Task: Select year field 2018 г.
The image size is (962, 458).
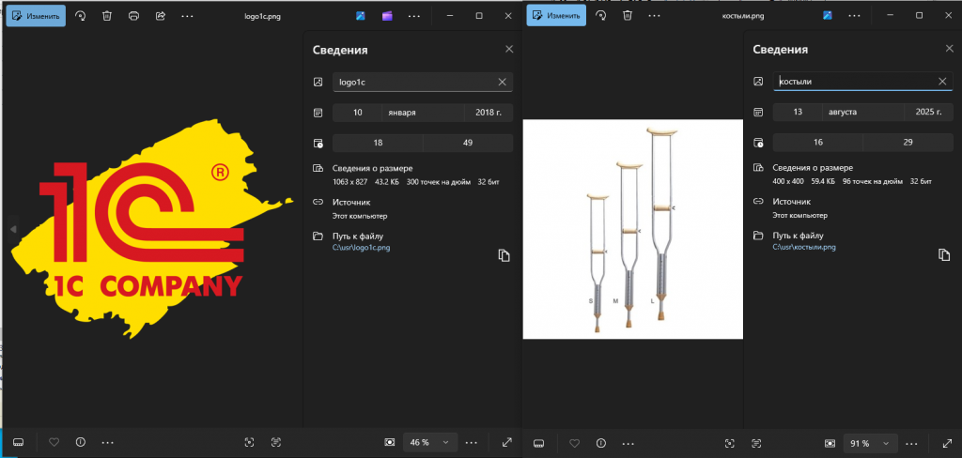Action: pos(489,113)
